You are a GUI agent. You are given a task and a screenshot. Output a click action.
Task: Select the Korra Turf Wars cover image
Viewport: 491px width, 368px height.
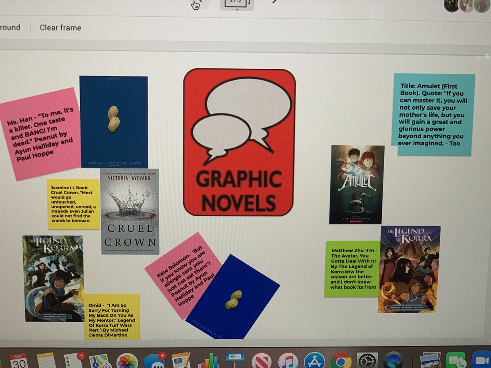54,278
